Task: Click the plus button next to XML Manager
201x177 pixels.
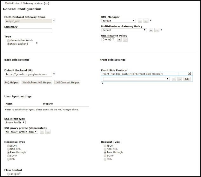Action: pyautogui.click(x=140, y=21)
